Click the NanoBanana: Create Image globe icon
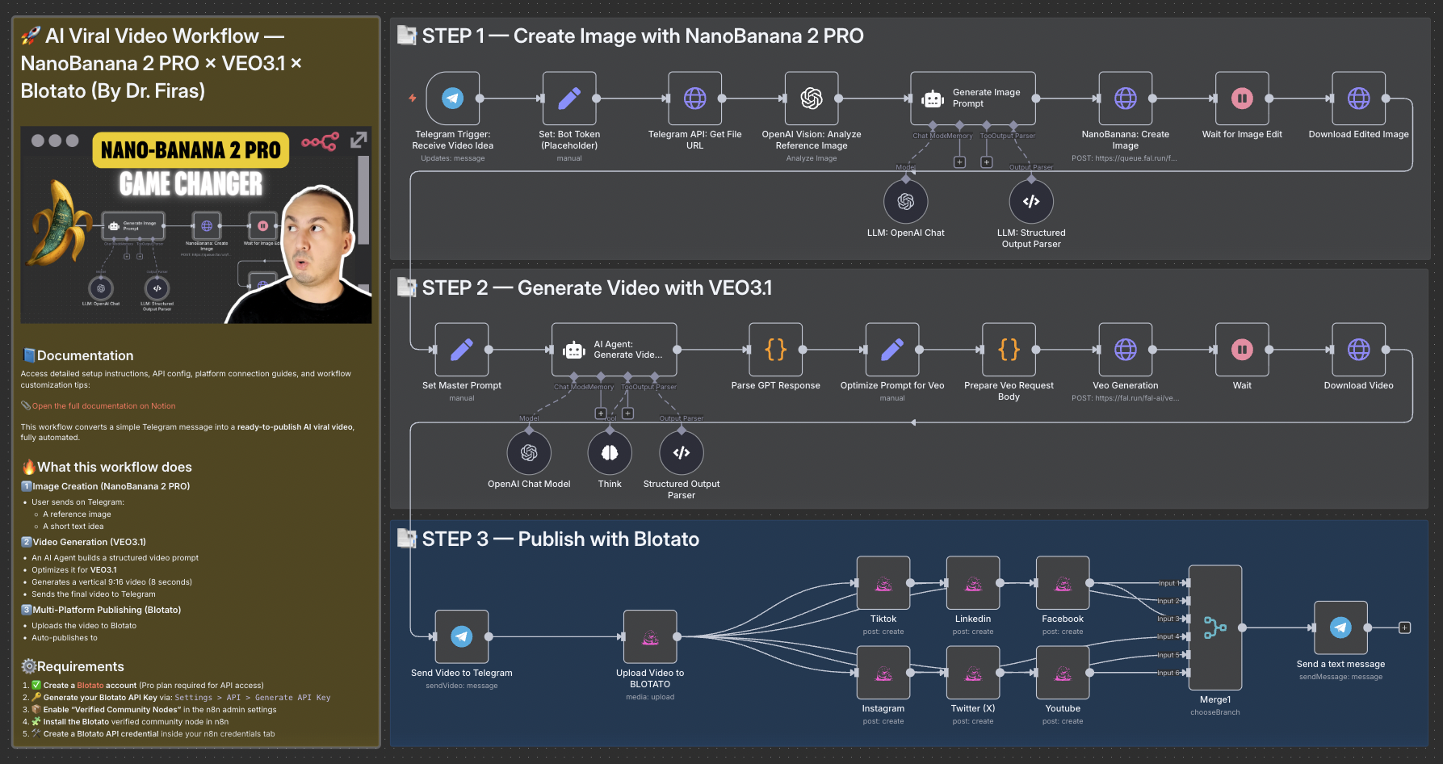This screenshot has width=1443, height=764. click(x=1126, y=99)
